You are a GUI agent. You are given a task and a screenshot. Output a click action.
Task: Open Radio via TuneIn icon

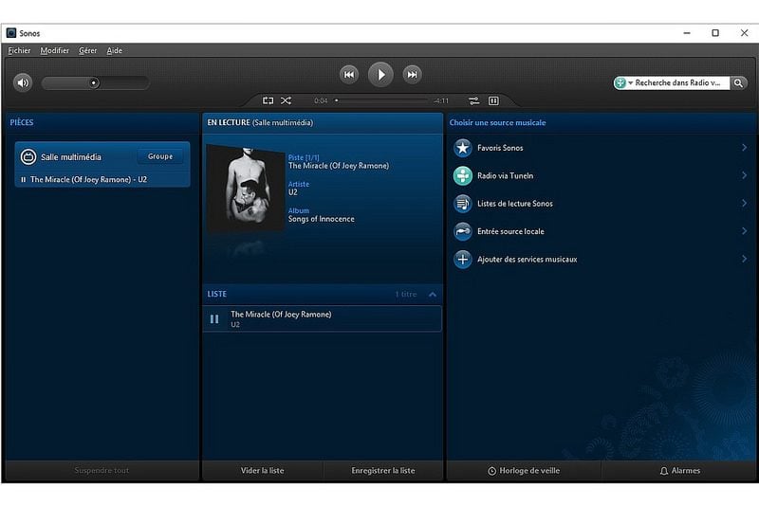point(463,176)
